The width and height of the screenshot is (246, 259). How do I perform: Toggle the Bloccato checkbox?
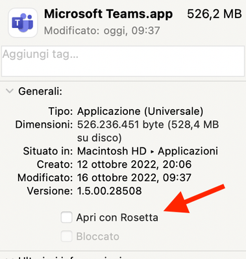click(x=66, y=236)
